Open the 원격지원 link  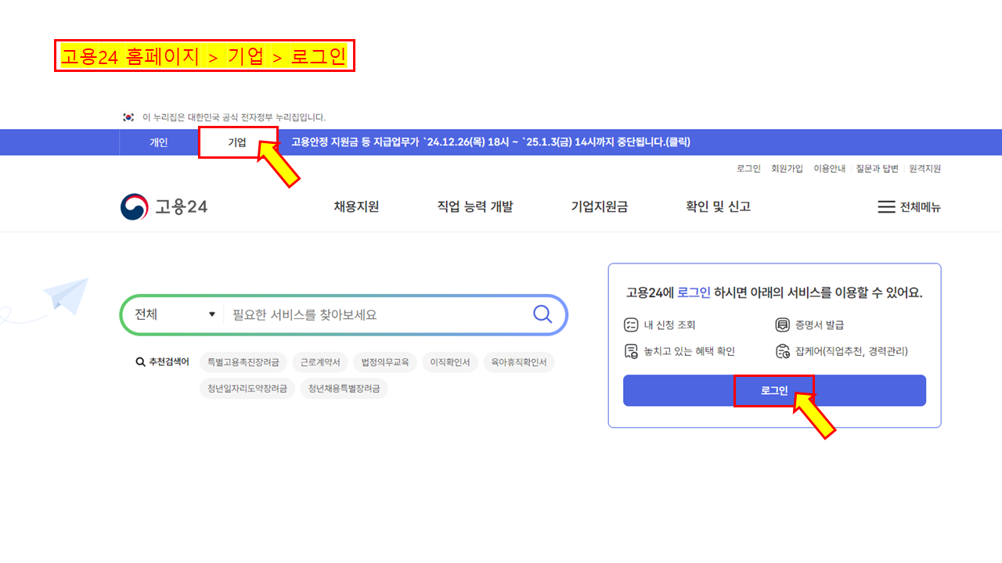(925, 168)
